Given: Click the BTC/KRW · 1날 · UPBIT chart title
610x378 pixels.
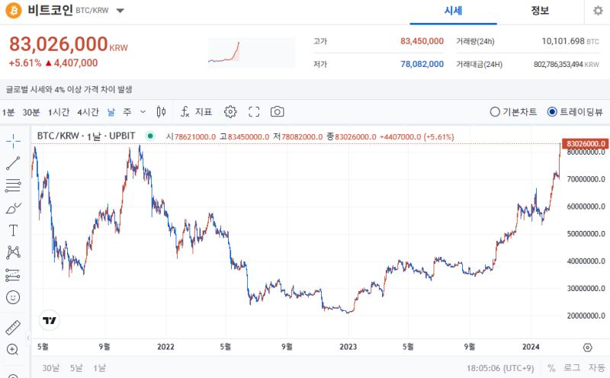Looking at the screenshot, I should [x=86, y=136].
